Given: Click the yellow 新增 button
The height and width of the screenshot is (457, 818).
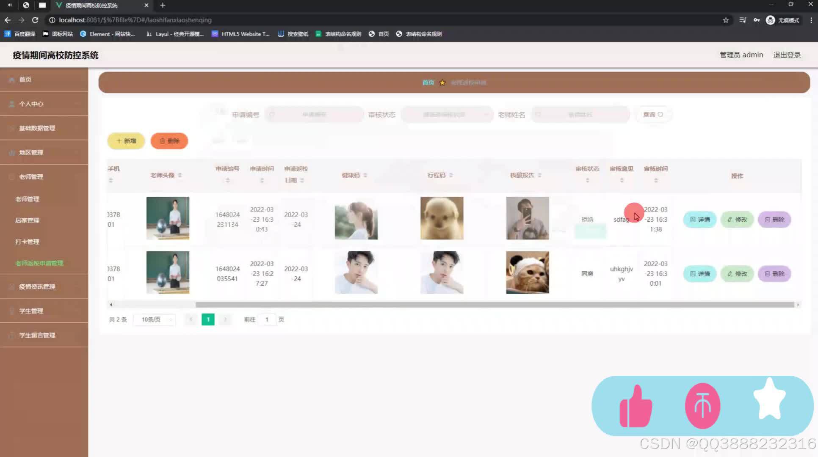Looking at the screenshot, I should point(126,141).
